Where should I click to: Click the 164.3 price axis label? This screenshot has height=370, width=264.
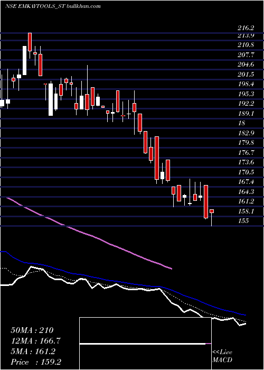point(246,192)
